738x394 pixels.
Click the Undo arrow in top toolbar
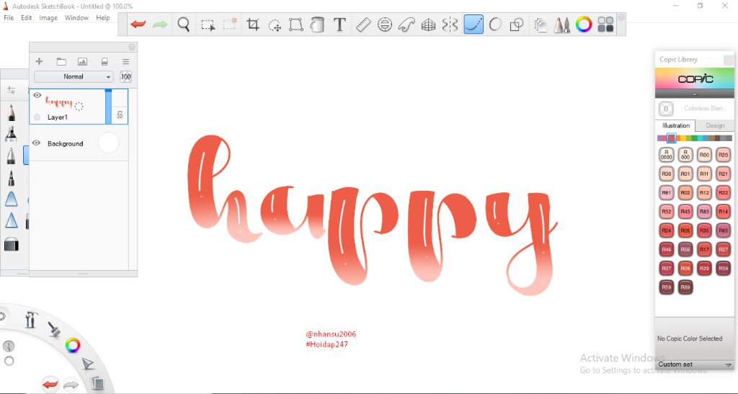click(x=138, y=24)
